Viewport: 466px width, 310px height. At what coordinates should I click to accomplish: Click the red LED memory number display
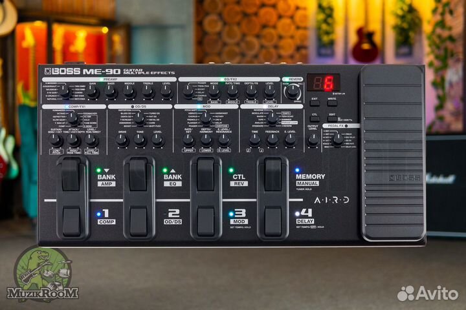coord(324,83)
